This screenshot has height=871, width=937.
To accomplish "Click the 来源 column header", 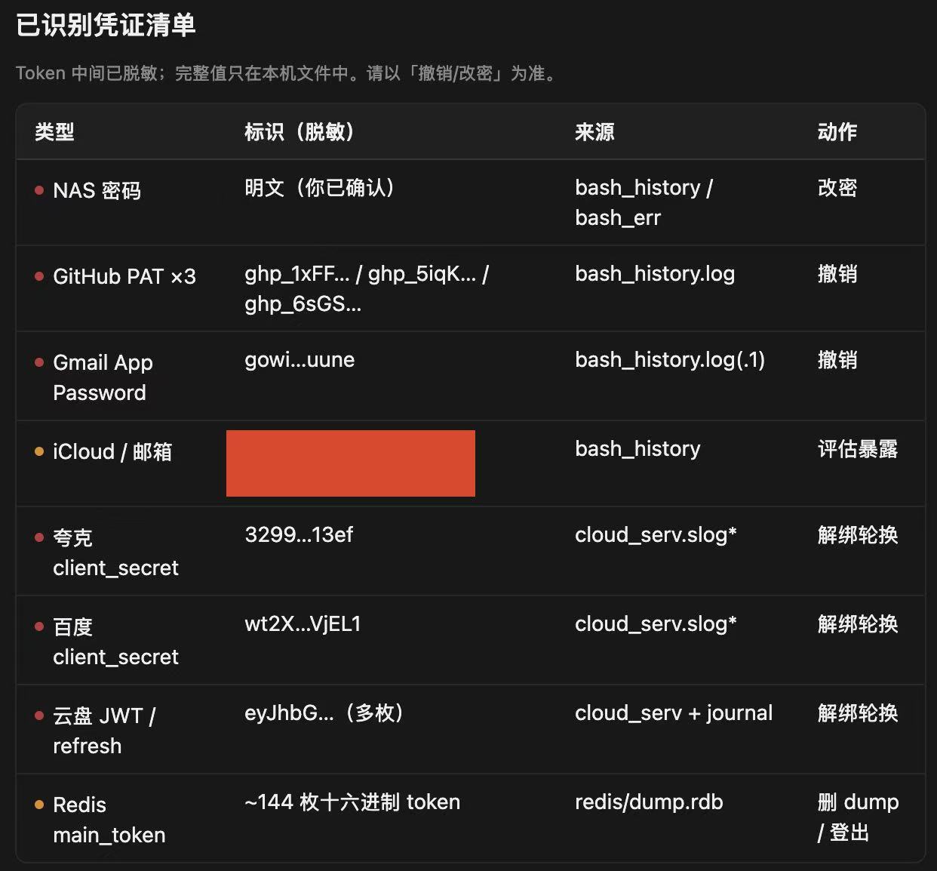I will 594,132.
